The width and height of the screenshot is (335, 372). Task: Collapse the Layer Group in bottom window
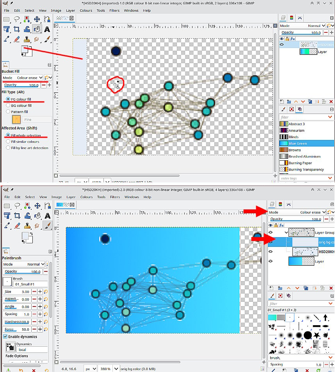point(286,232)
